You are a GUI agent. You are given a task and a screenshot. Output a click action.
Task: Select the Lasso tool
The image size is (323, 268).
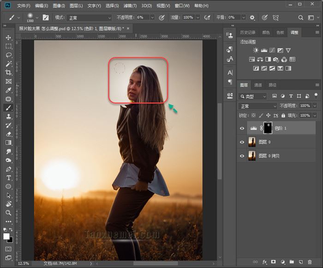click(8, 55)
